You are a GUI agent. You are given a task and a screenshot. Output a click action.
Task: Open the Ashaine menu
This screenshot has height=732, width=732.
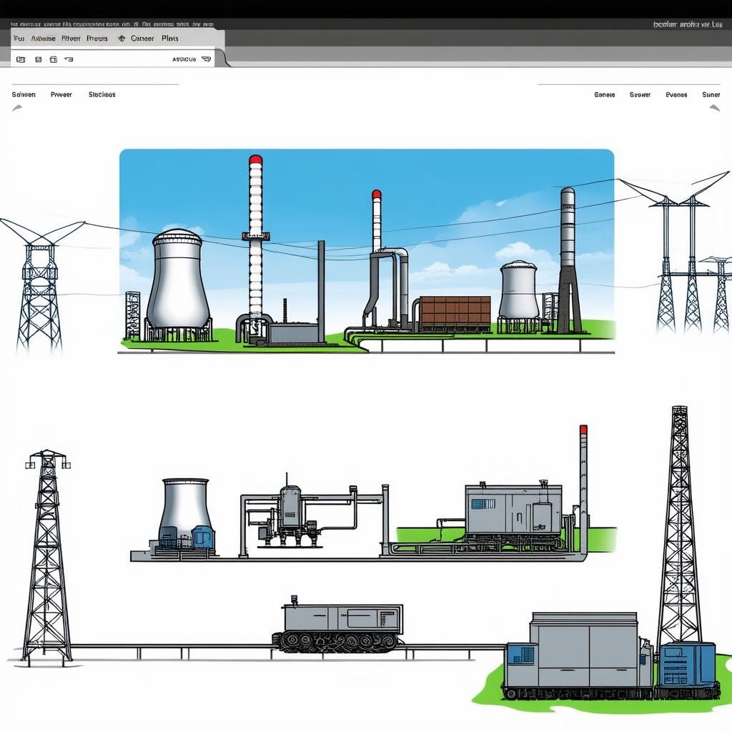[43, 39]
